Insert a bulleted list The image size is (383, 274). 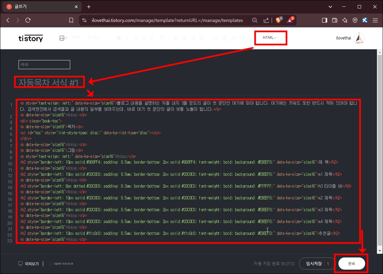pos(216,38)
